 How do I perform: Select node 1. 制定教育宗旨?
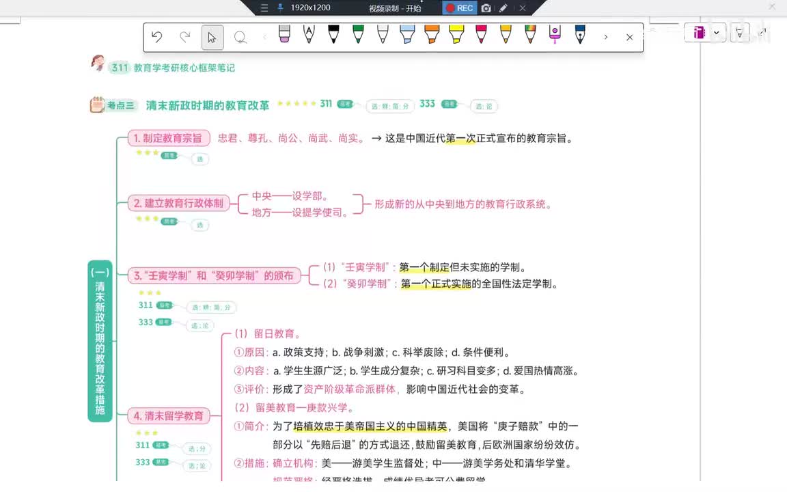[169, 138]
